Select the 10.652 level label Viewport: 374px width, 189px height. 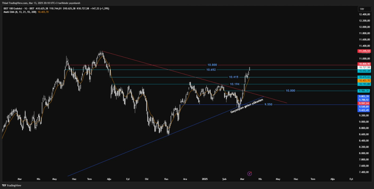tap(211, 70)
